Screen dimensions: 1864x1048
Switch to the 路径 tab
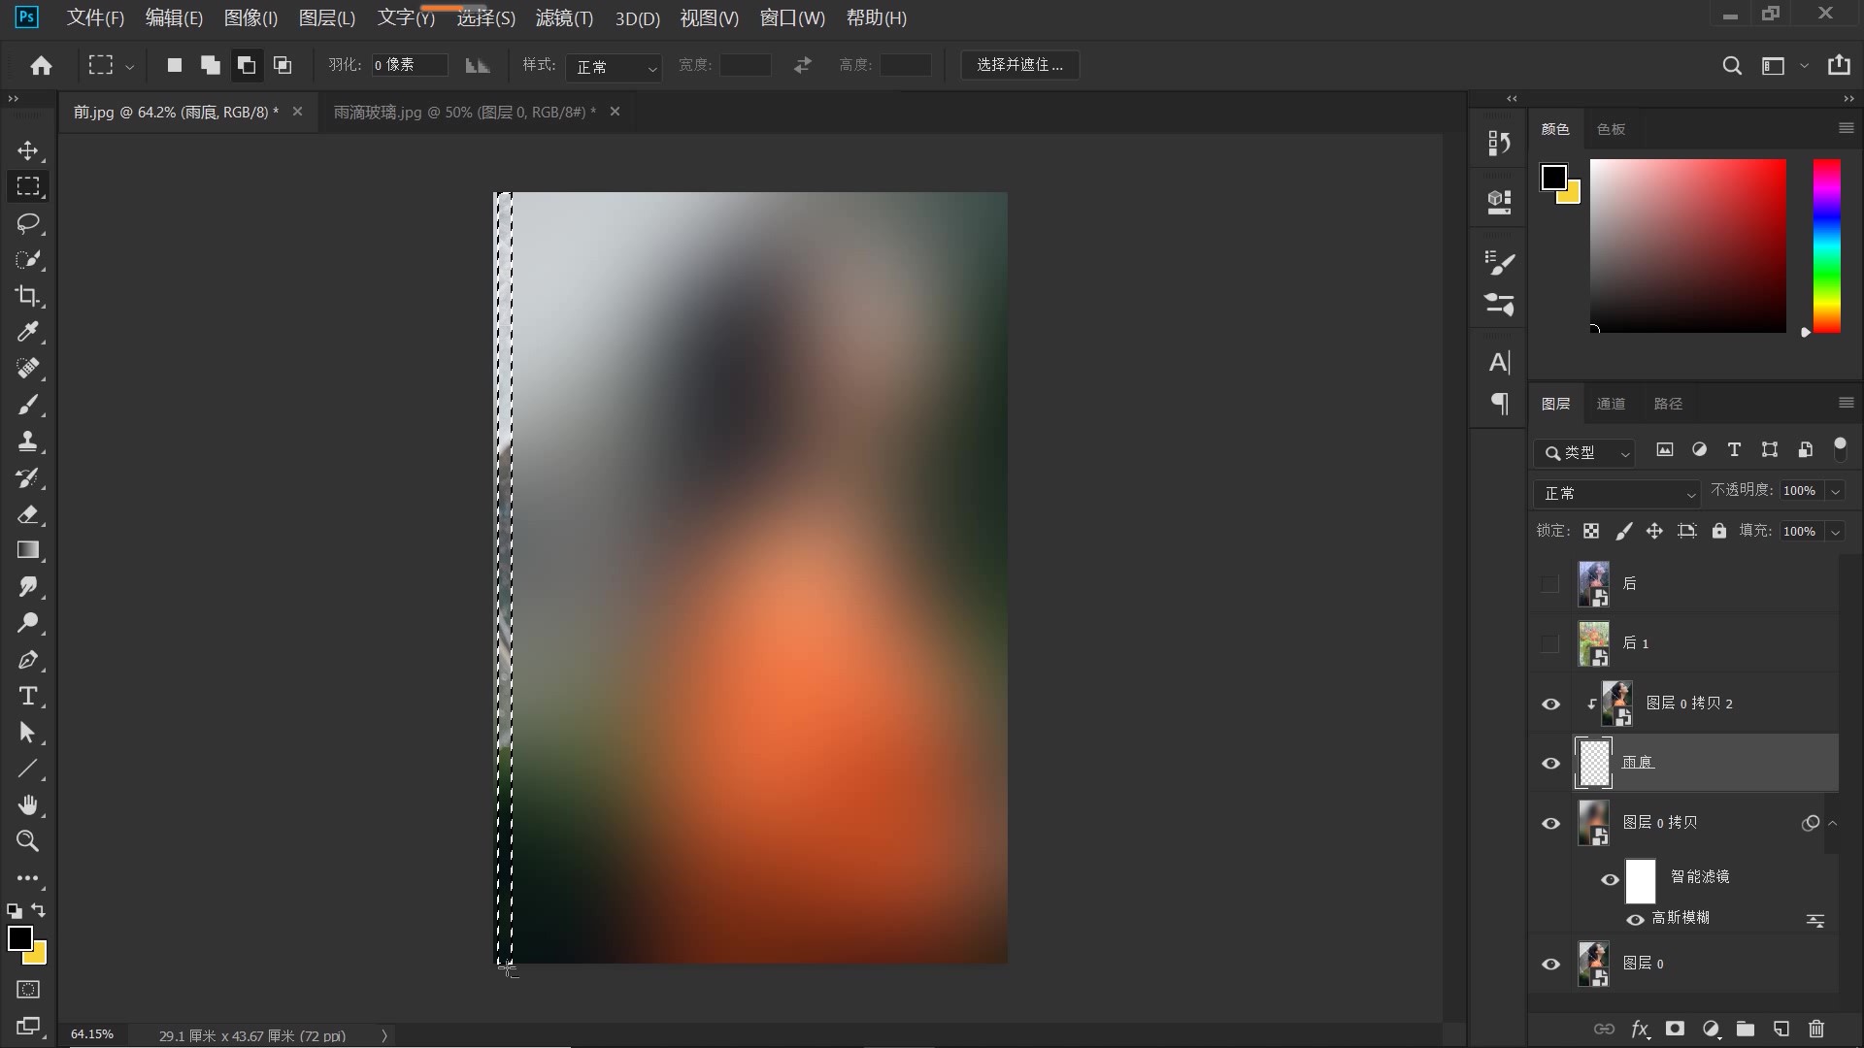click(x=1668, y=404)
